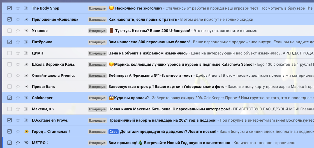Click Входящие label on The Body Shop row

(x=97, y=8)
